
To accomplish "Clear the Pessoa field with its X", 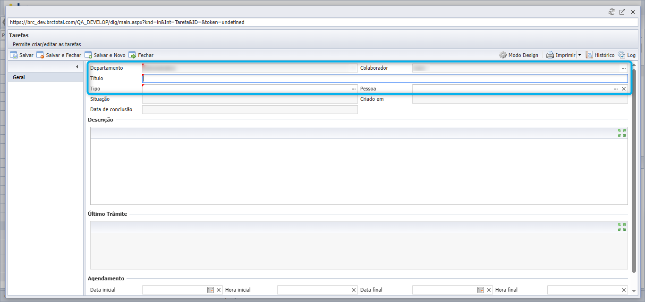I will coord(623,89).
